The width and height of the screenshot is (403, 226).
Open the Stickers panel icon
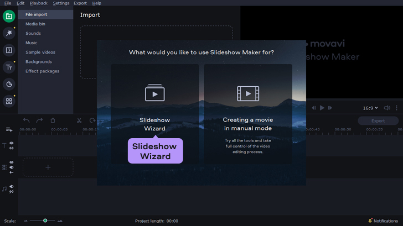(9, 84)
